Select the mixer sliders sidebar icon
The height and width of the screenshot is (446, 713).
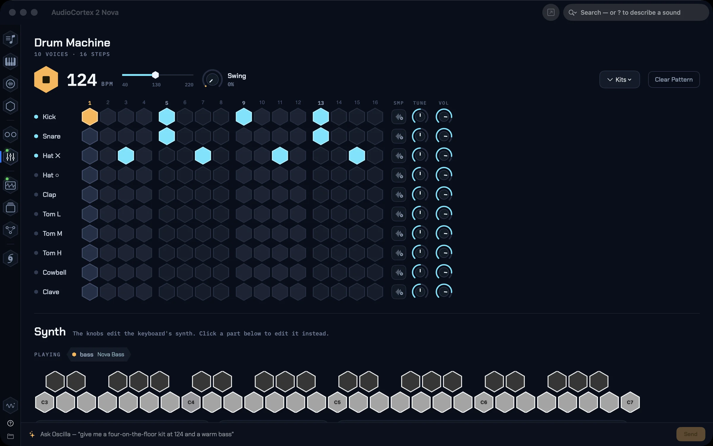click(x=10, y=157)
